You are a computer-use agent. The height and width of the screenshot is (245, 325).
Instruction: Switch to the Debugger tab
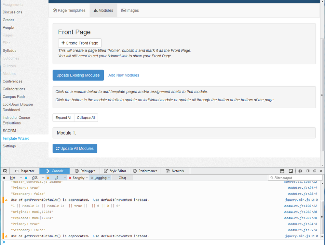[85, 171]
